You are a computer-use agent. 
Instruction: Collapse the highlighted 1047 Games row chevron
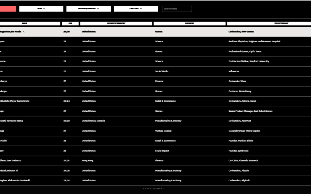[24, 32]
